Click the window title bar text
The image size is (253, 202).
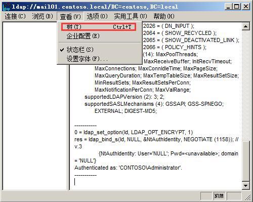tap(95, 7)
